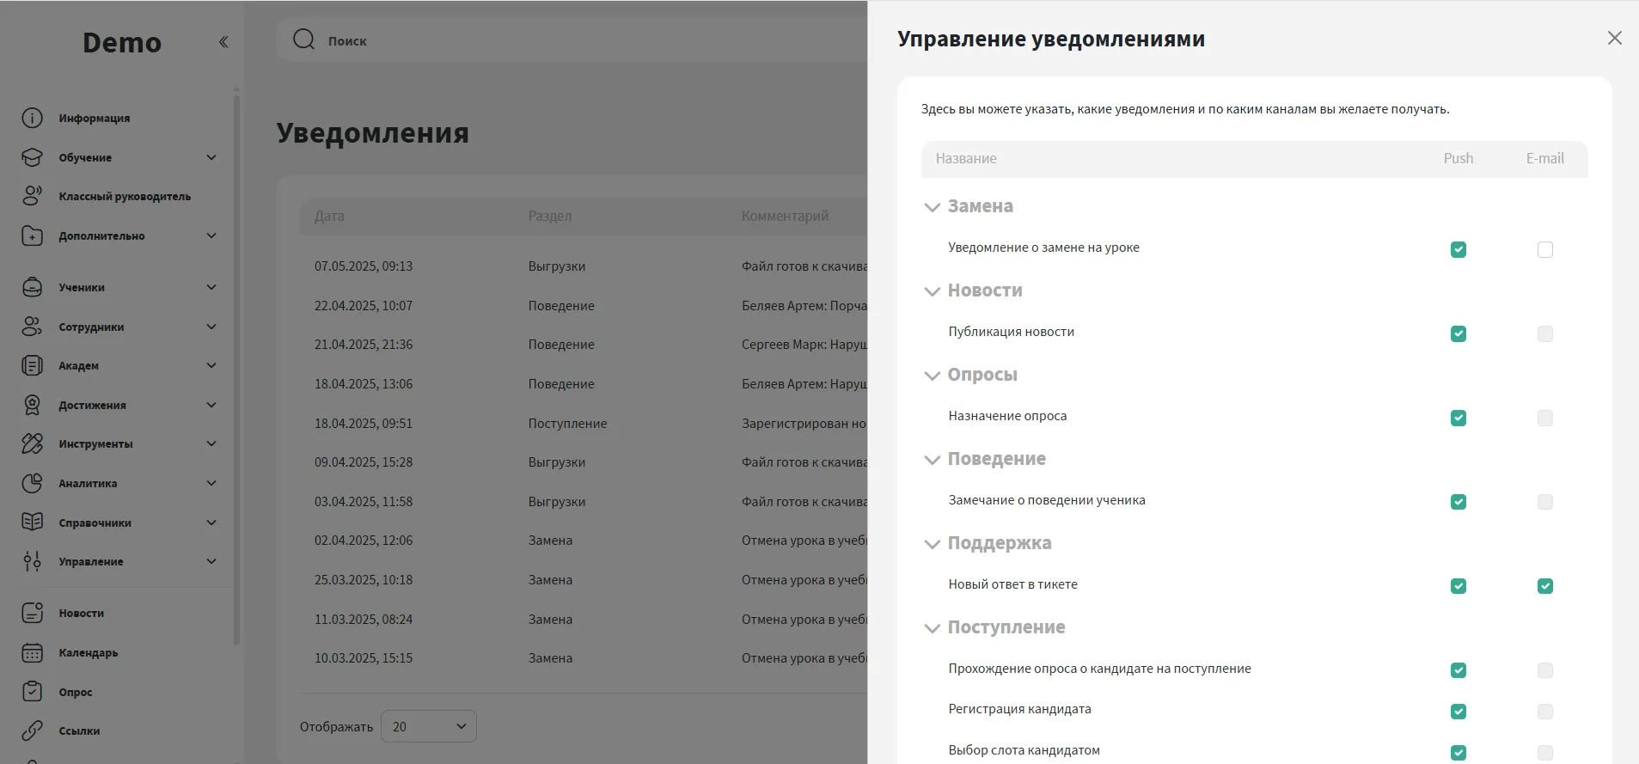Open the Новости sidebar menu item
1639x764 pixels.
point(81,614)
